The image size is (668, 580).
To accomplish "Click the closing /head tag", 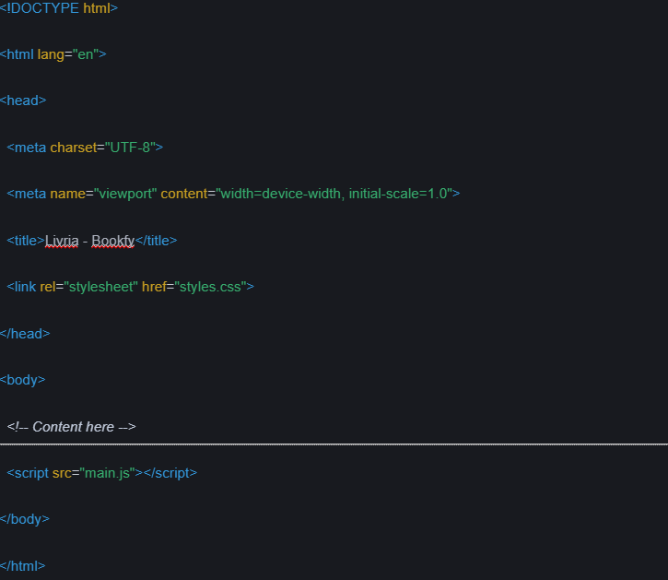I will click(25, 334).
